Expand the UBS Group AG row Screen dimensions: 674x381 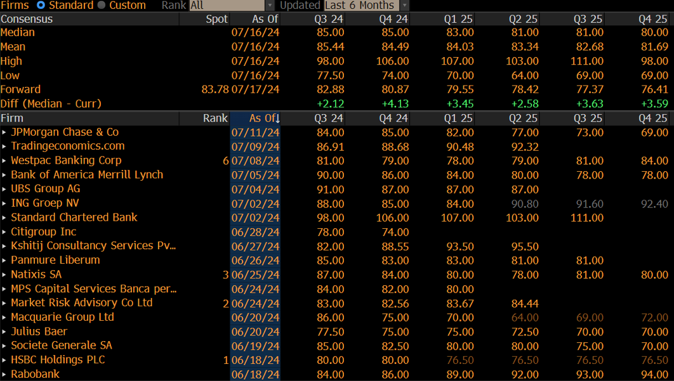[x=4, y=189]
